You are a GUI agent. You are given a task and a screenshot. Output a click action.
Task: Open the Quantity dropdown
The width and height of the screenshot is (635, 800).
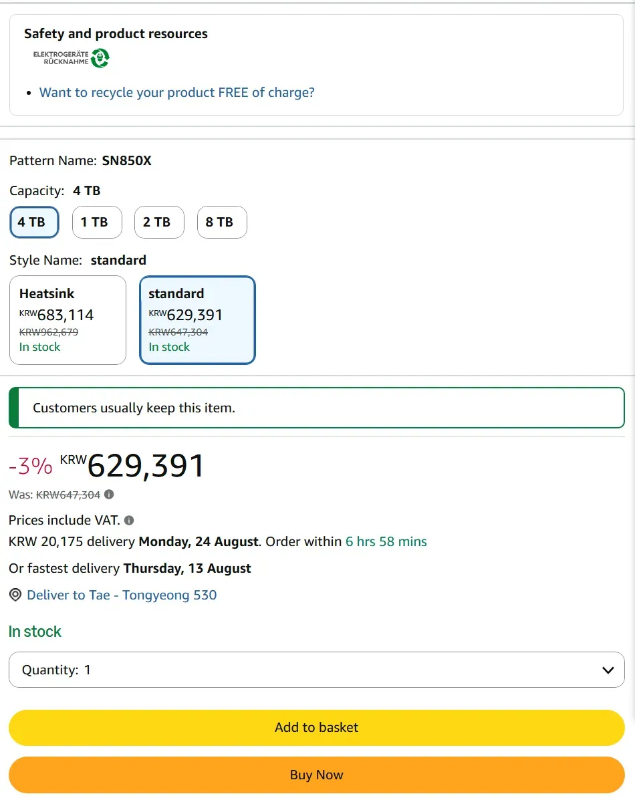[316, 670]
